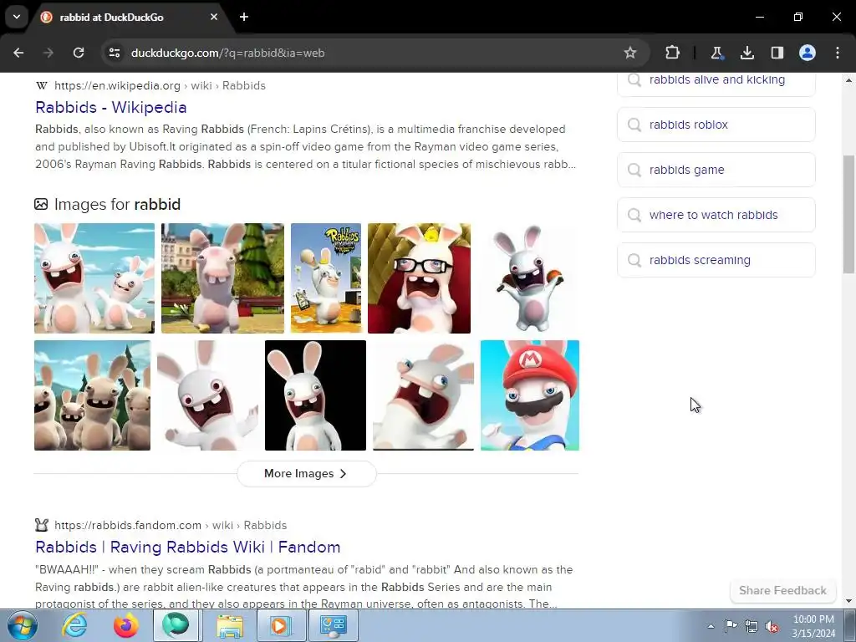Open the en.wikipedia.org breadcrumb URL
Screen dimensions: 856x642
click(160, 86)
